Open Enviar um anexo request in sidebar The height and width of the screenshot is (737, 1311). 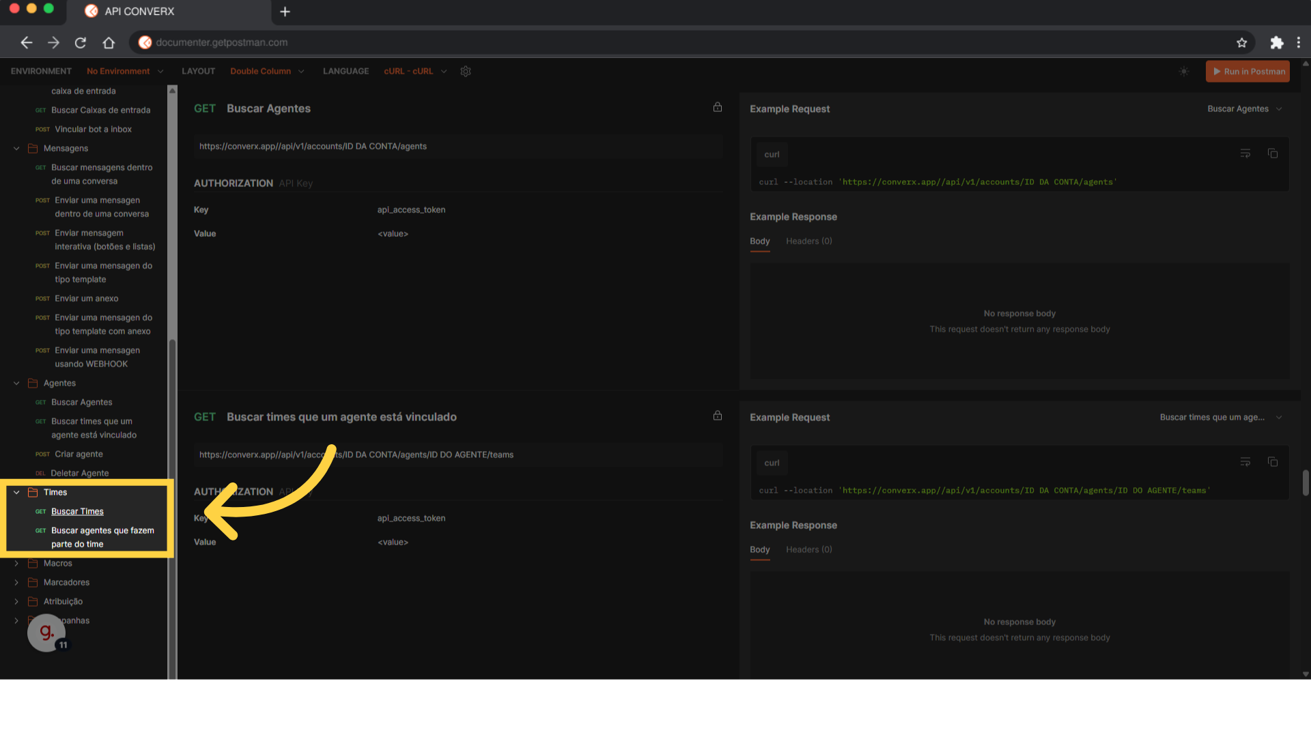pyautogui.click(x=86, y=298)
